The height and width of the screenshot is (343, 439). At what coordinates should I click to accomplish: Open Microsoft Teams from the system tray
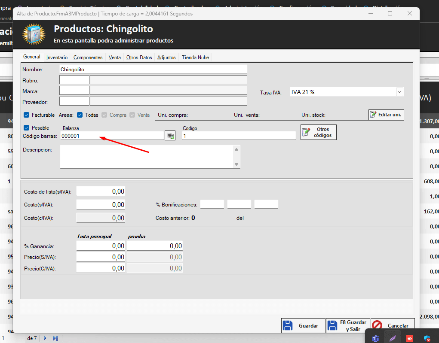375,338
